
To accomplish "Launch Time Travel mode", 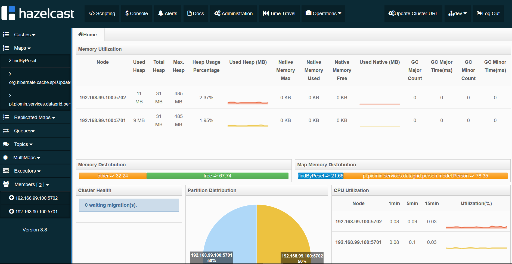I will (x=279, y=14).
